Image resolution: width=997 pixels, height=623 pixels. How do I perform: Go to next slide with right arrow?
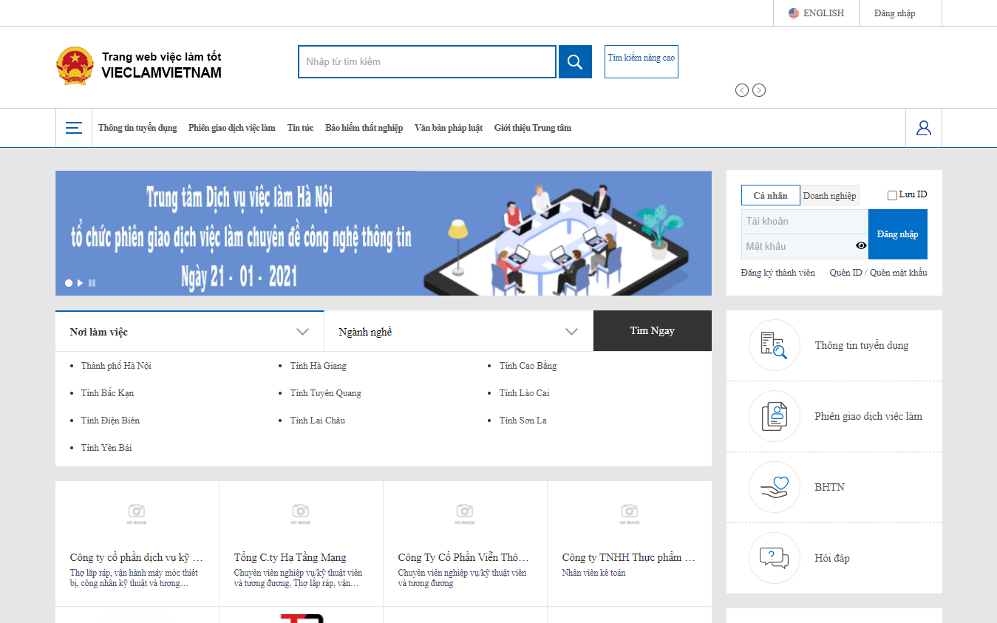(x=759, y=90)
